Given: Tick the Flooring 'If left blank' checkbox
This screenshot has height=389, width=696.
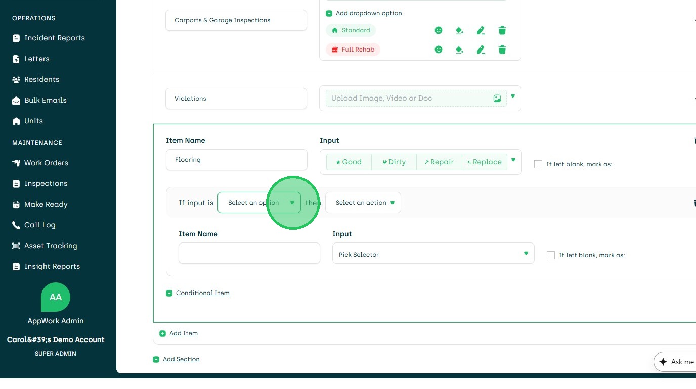Looking at the screenshot, I should tap(538, 164).
